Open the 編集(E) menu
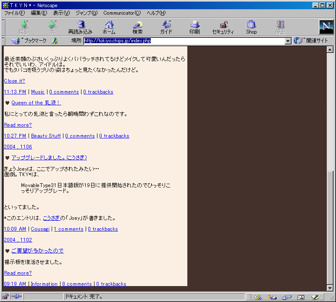Viewport: 336px width, 302px height. [x=39, y=13]
